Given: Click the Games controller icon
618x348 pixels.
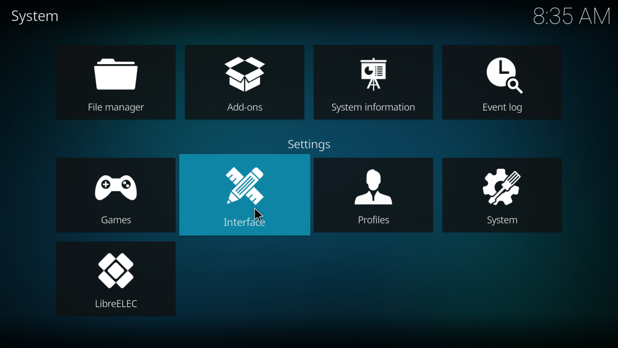Looking at the screenshot, I should [x=116, y=187].
